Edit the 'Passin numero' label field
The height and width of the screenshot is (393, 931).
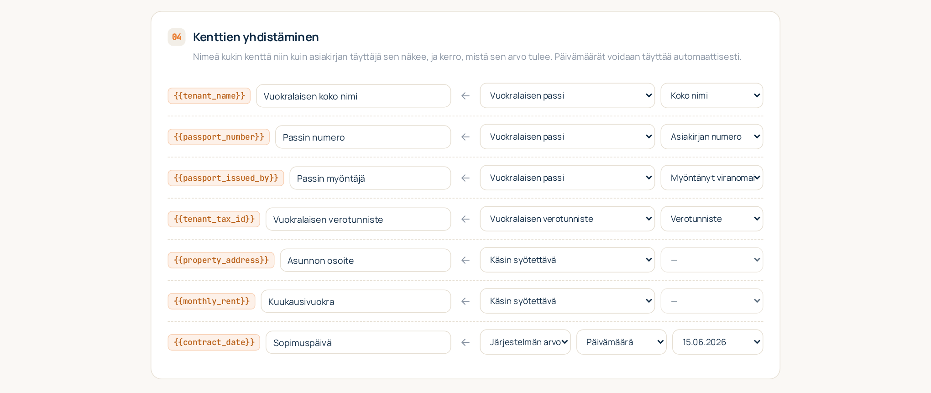point(363,137)
